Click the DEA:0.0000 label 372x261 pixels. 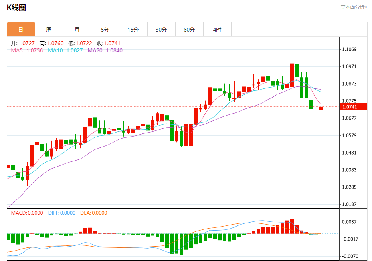94,213
